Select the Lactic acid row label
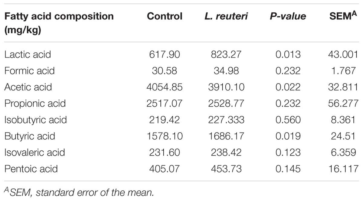The image size is (363, 201). (x=28, y=54)
